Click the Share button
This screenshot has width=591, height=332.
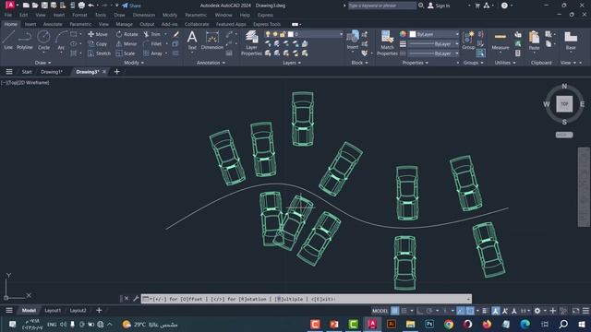[x=131, y=6]
